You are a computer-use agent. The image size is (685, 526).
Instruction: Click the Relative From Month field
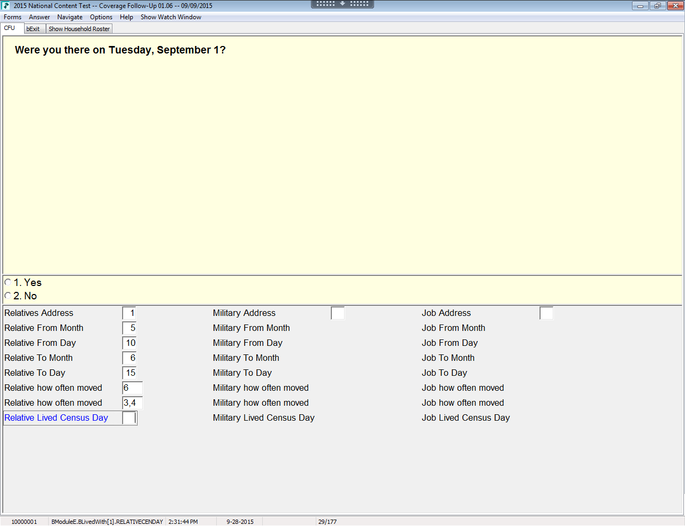tap(129, 328)
